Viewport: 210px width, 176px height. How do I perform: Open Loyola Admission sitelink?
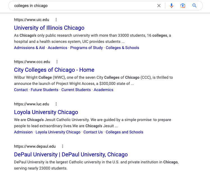23,132
